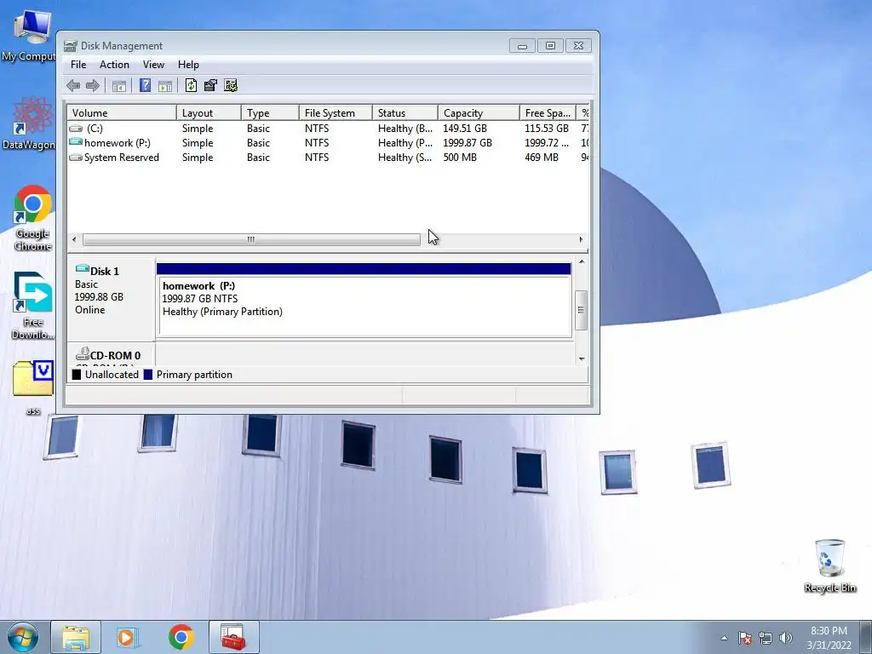This screenshot has width=872, height=654.
Task: Click the Disk 1 icon in lower pane
Action: coord(83,269)
